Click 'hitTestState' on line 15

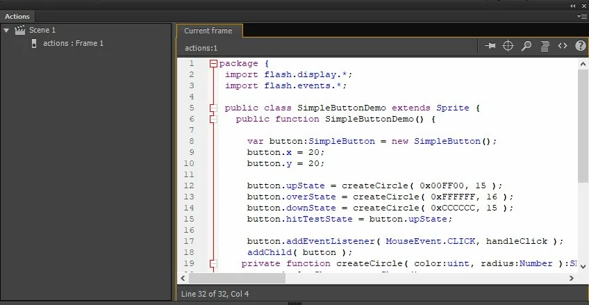pos(320,219)
